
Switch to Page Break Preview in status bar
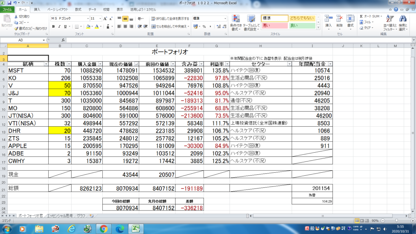tap(367, 221)
